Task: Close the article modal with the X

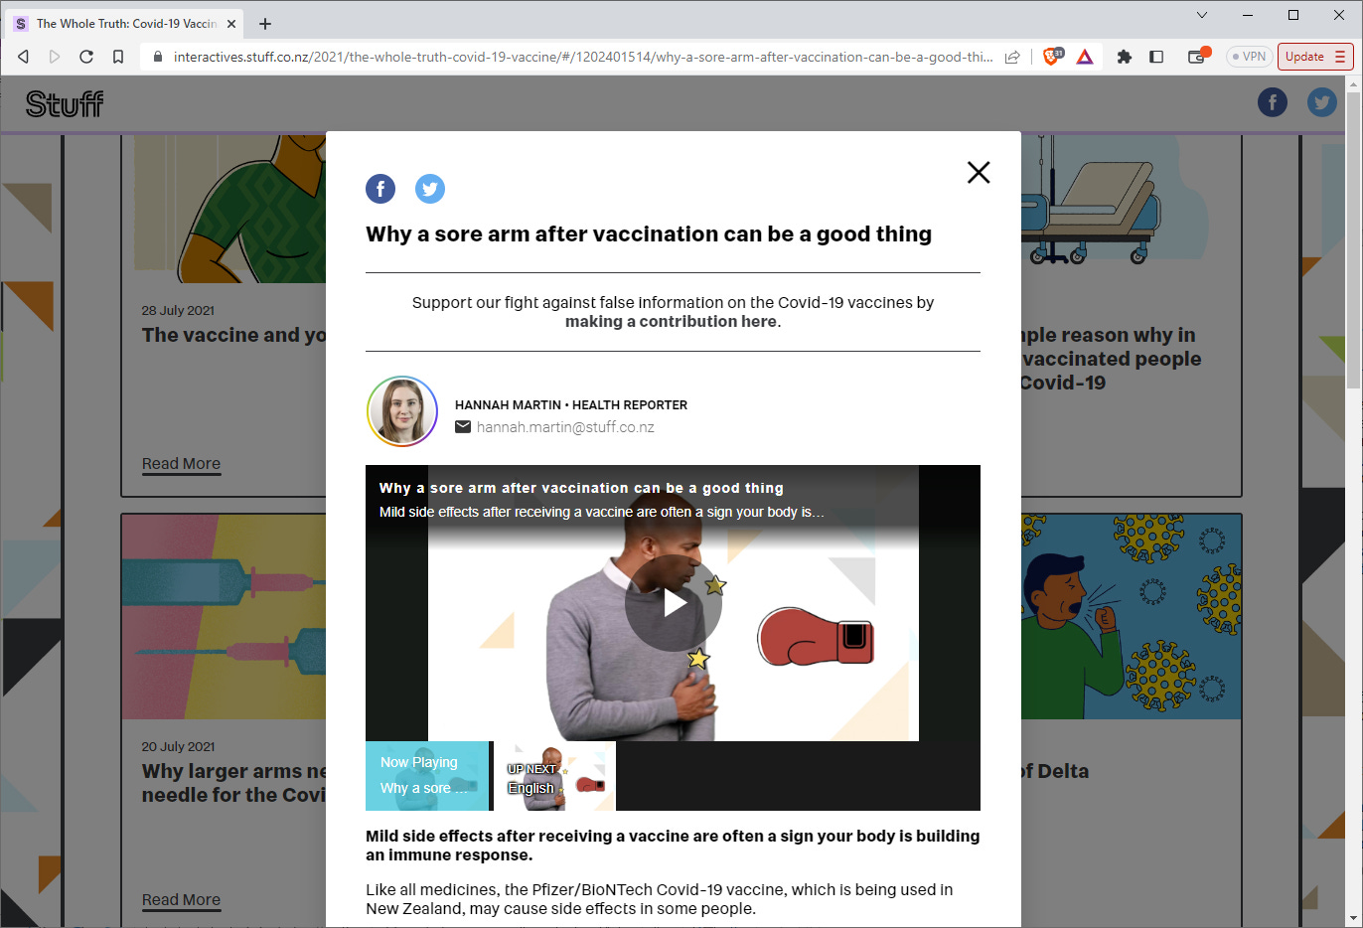Action: pos(979,173)
